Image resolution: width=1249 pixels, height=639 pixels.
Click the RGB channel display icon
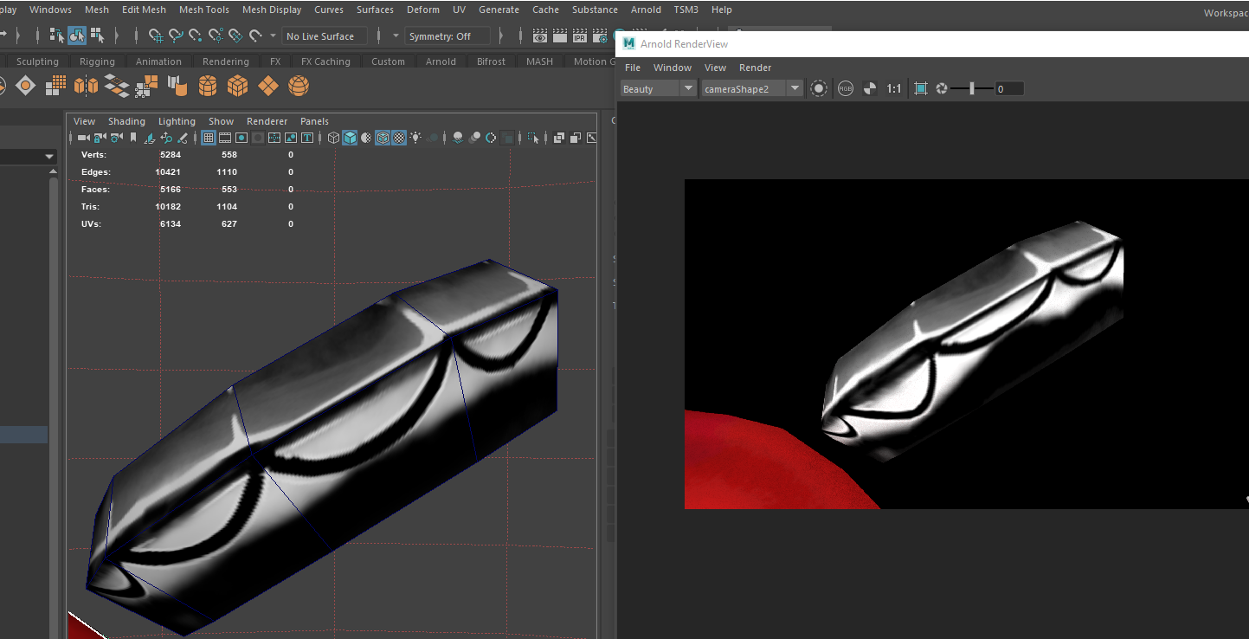[x=845, y=88]
